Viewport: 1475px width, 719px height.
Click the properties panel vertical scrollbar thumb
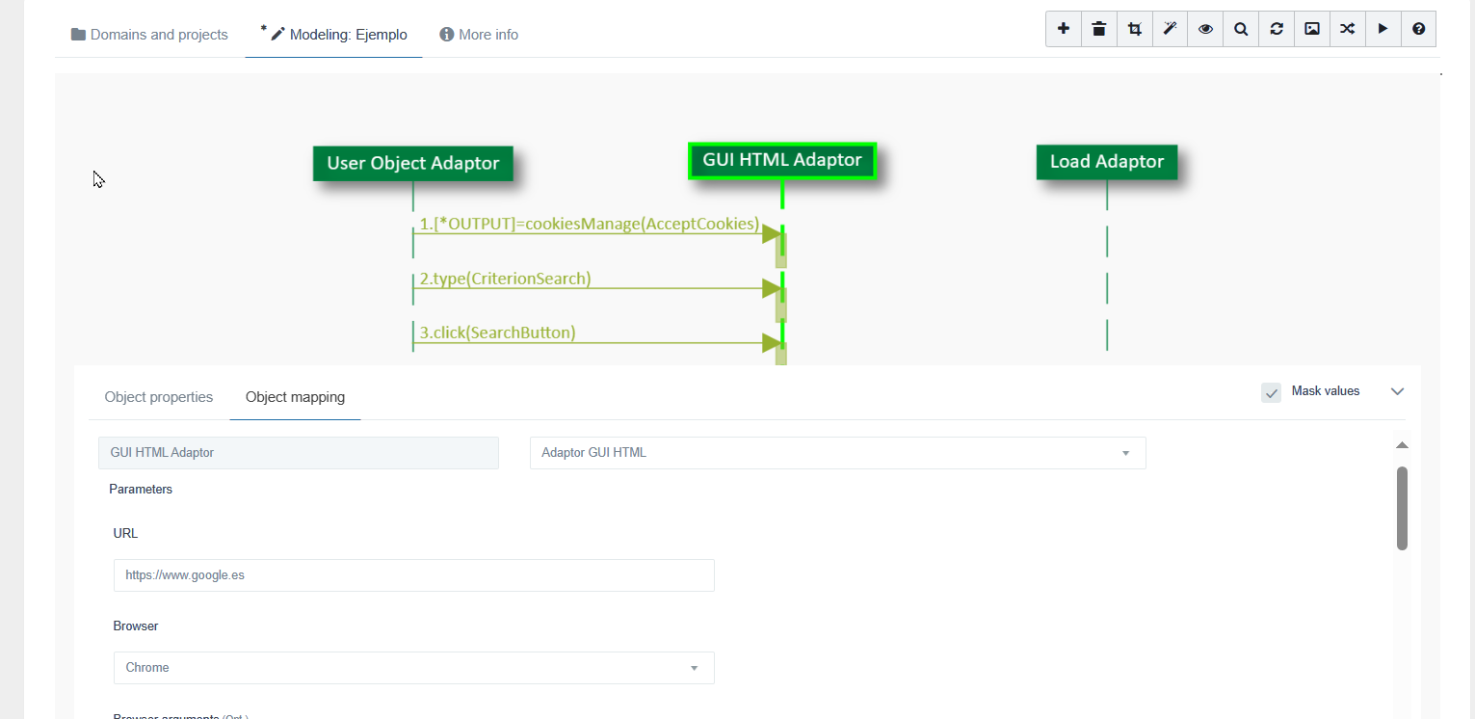[x=1402, y=508]
